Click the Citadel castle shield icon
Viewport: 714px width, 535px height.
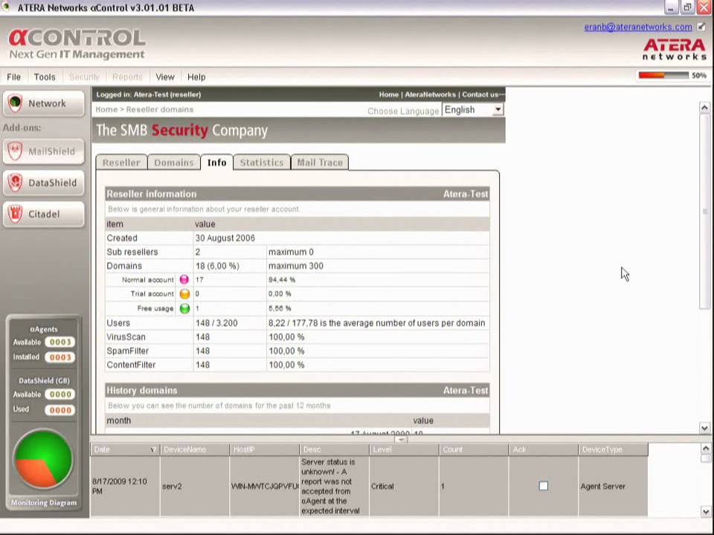pos(15,214)
